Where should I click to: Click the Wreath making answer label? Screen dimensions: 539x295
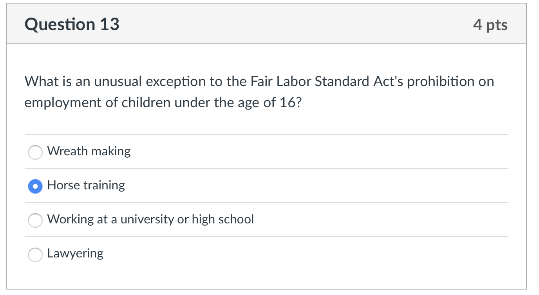click(89, 152)
